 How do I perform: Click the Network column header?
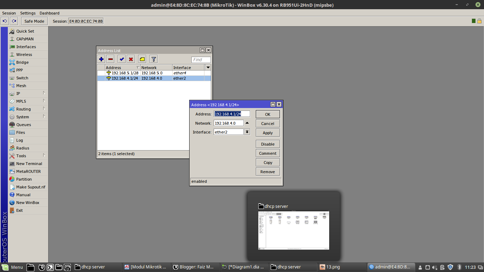pos(156,68)
